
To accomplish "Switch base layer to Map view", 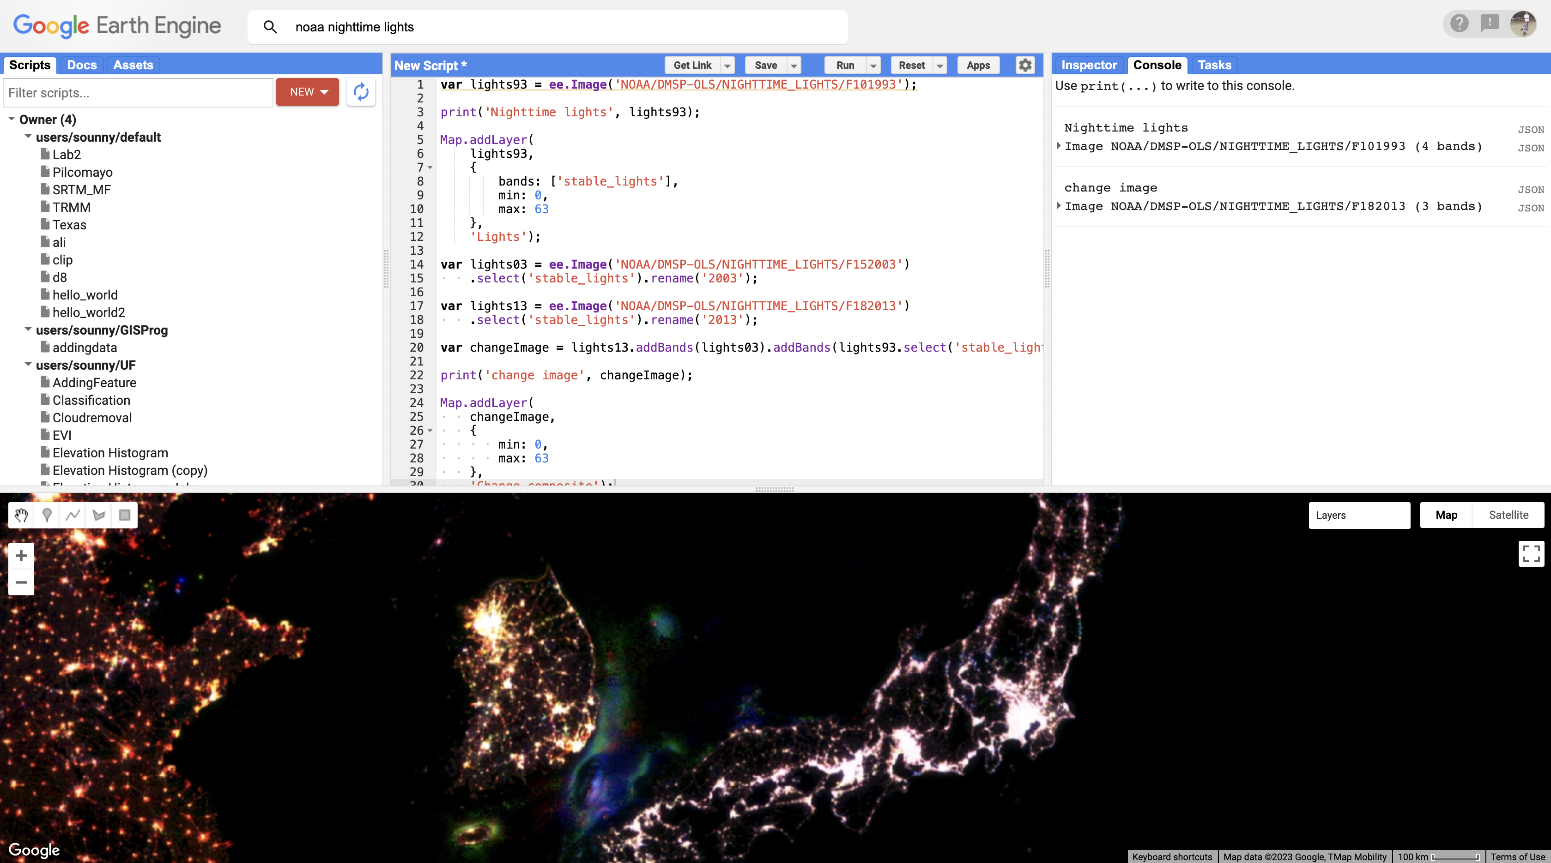I will point(1446,515).
